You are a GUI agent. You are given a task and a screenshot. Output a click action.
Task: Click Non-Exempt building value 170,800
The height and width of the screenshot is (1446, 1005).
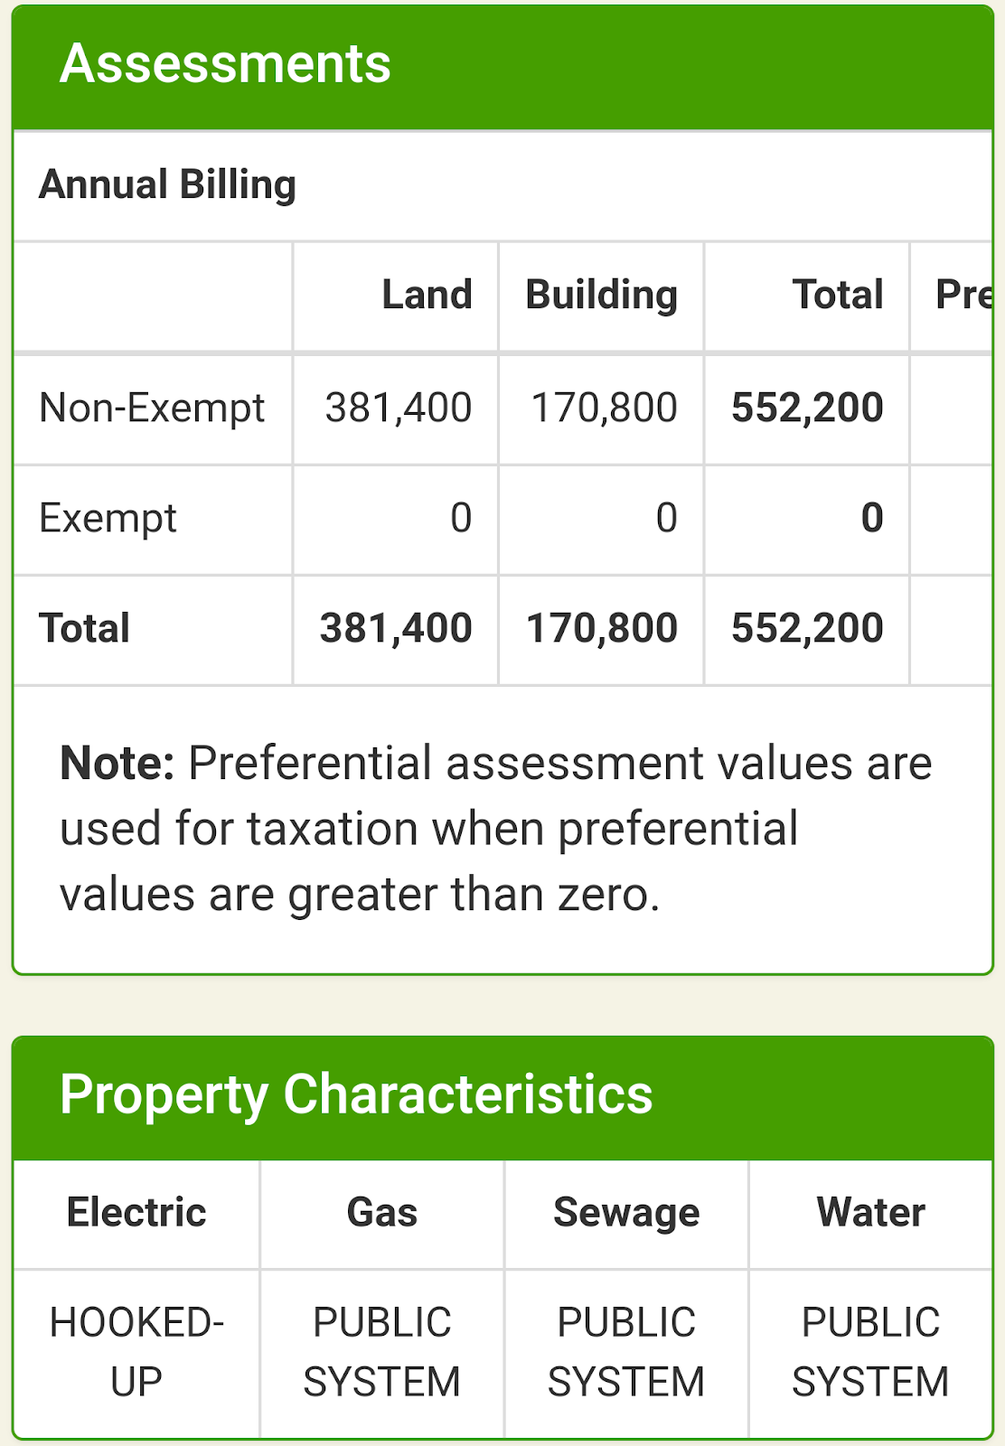pos(604,408)
